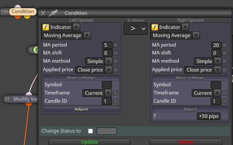Screen dimensions: 233x145
Task: Toggle right Candle ID checkbox
Action: [x=224, y=101]
